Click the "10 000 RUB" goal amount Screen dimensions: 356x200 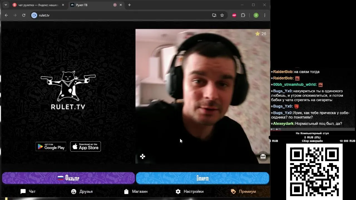(x=347, y=141)
